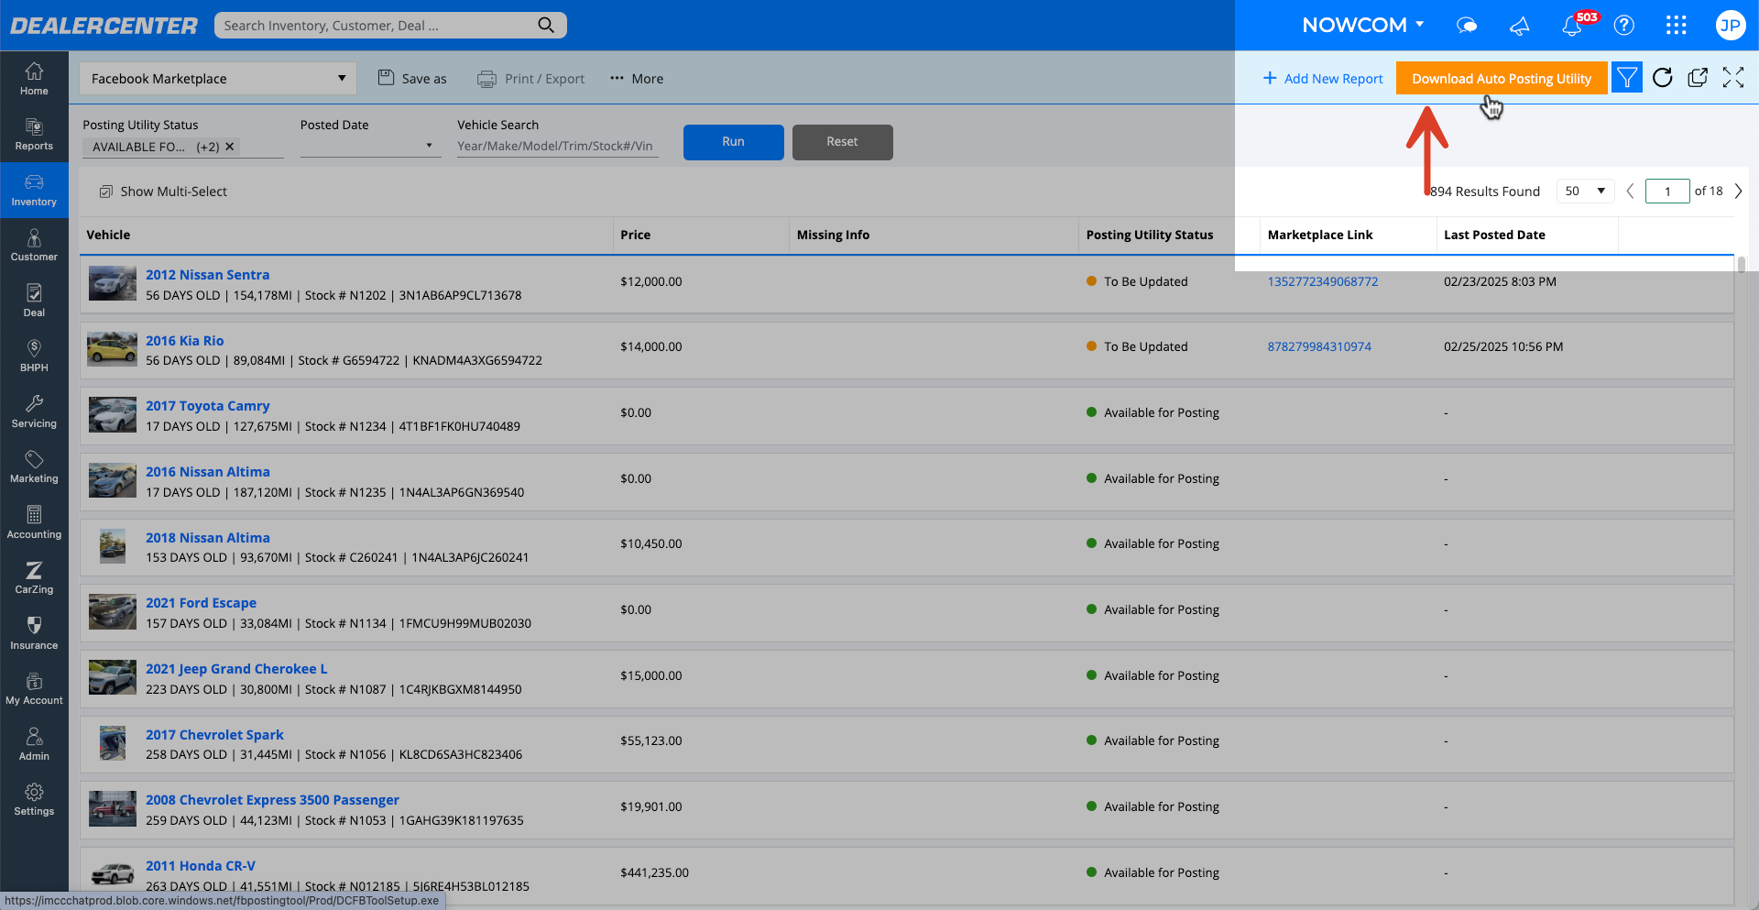Open the 2021 Ford Escape vehicle link

coord(201,603)
